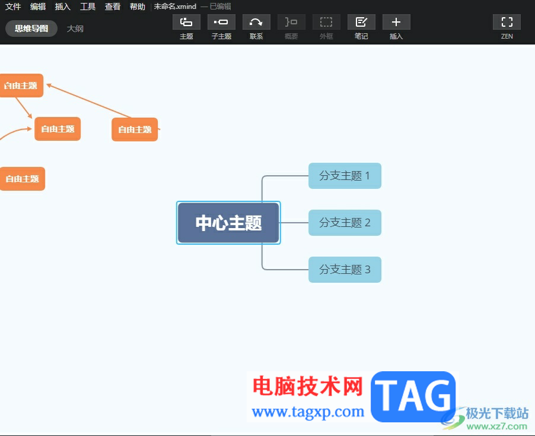
Task: Select the 分支主题 1 node
Action: 345,176
